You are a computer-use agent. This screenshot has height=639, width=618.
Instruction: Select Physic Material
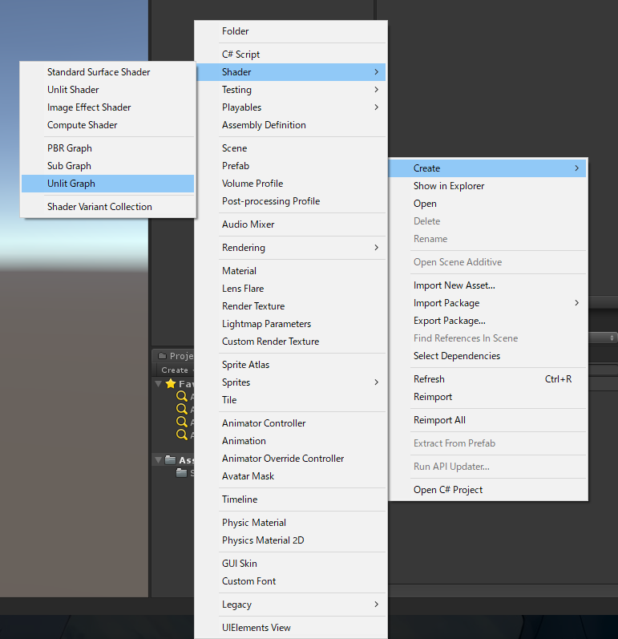click(291, 523)
